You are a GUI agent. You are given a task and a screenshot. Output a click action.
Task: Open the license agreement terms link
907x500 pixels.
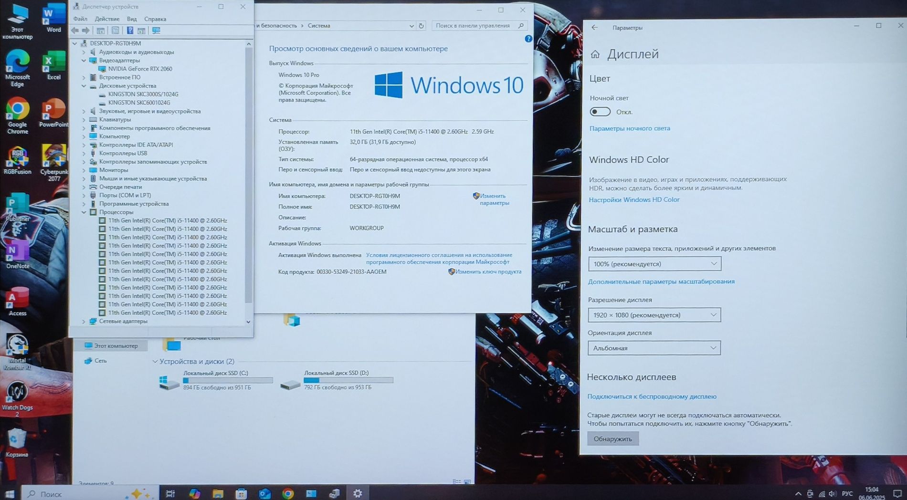[439, 259]
